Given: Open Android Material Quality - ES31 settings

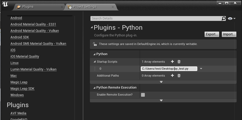Looking at the screenshot, I should [33, 24].
